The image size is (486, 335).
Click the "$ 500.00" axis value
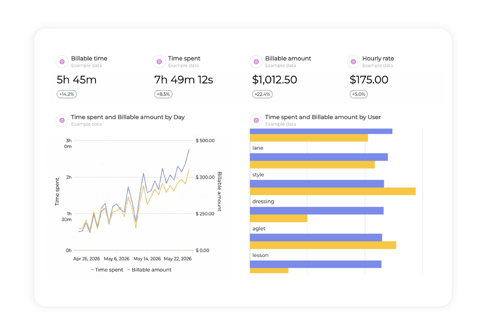(x=205, y=140)
